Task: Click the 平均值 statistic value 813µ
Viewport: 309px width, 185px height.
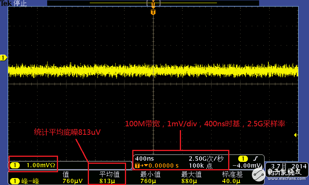Action: [107, 181]
